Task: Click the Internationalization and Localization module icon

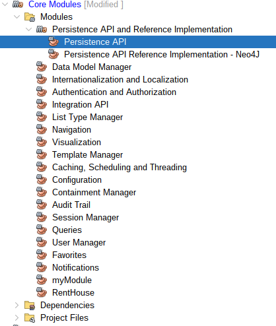Action: [x=42, y=79]
